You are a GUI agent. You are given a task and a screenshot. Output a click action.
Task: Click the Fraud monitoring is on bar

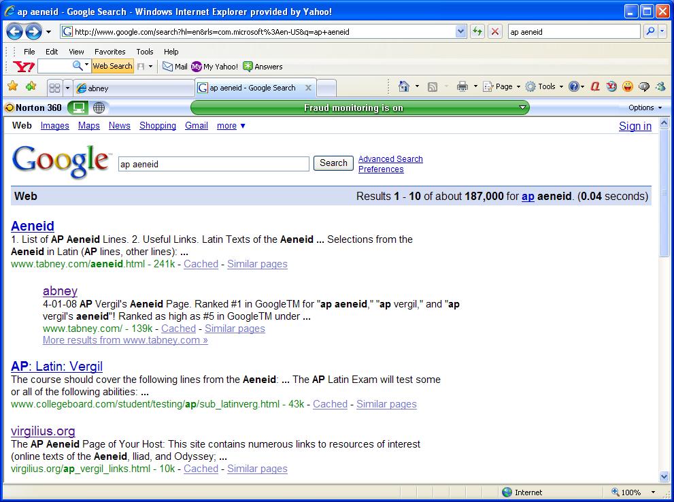pyautogui.click(x=360, y=107)
